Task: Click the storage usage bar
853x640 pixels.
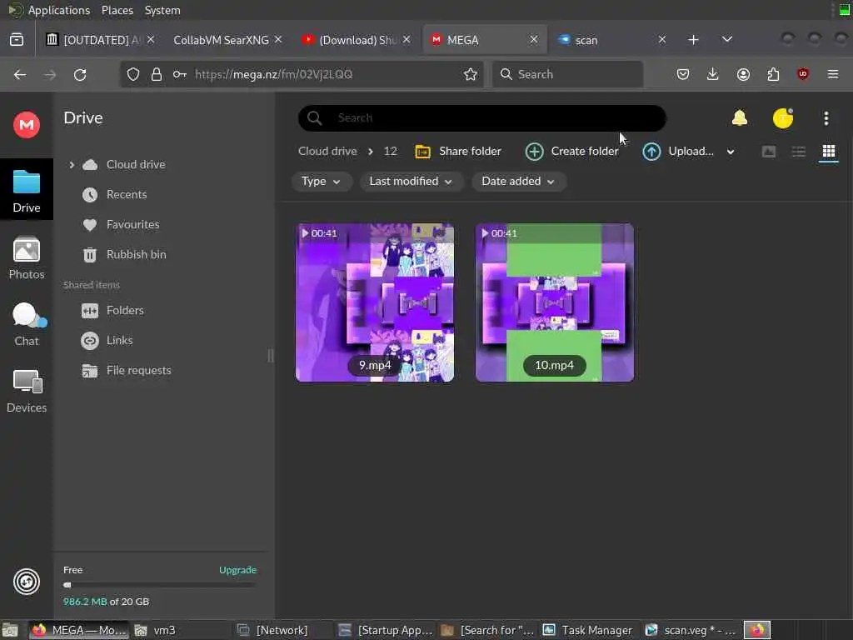Action: pos(159,585)
